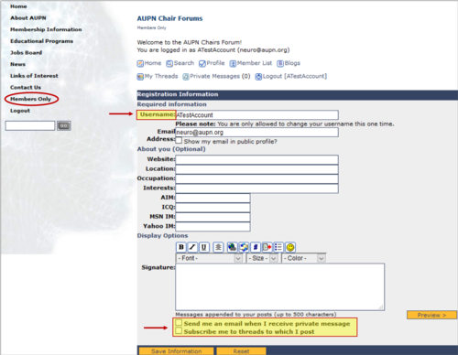Click the GO search button
The height and width of the screenshot is (355, 458).
(64, 125)
